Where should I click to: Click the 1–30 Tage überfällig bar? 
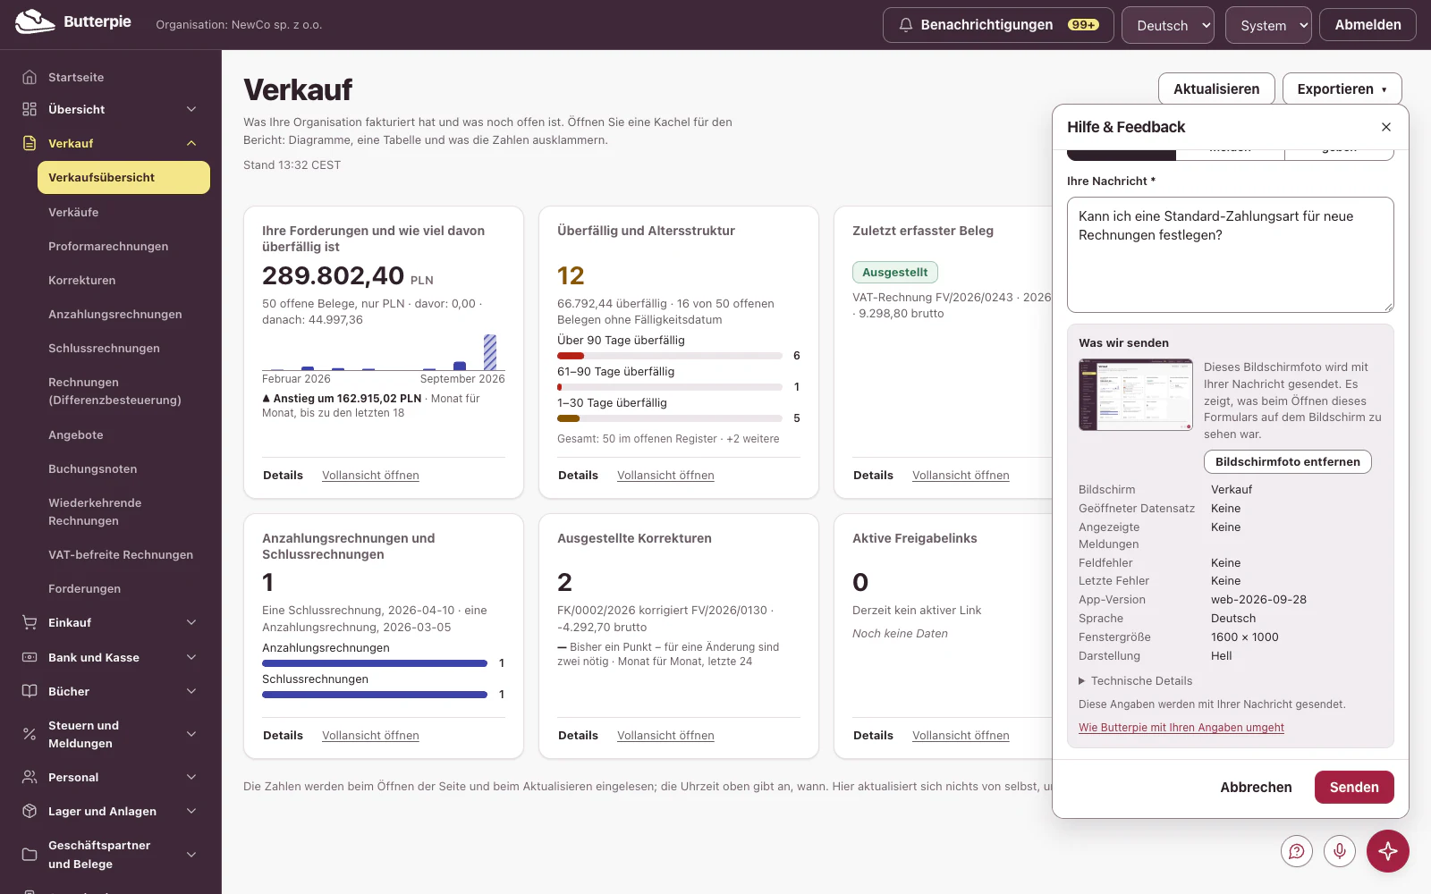click(x=669, y=418)
